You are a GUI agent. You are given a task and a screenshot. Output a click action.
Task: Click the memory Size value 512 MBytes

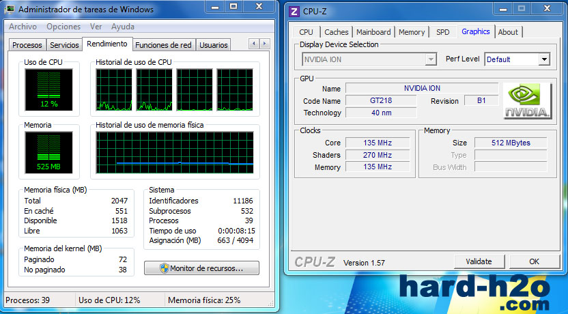coord(511,143)
